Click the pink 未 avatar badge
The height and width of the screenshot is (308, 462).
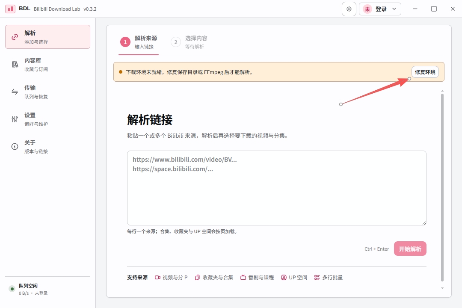coord(367,9)
